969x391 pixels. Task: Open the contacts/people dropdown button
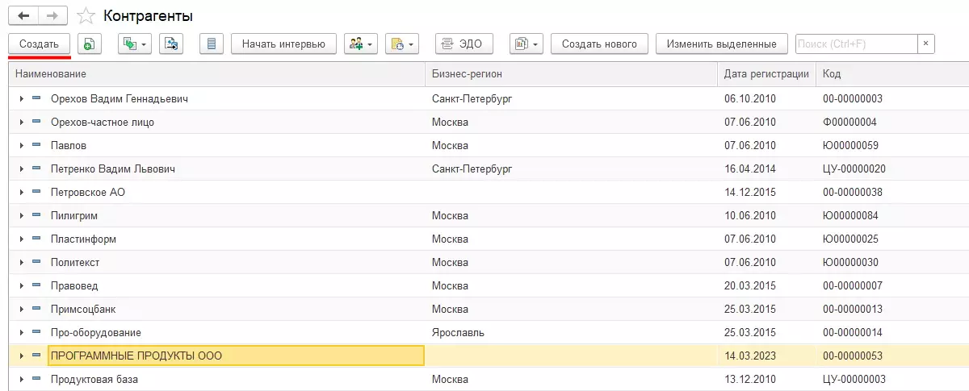[360, 44]
